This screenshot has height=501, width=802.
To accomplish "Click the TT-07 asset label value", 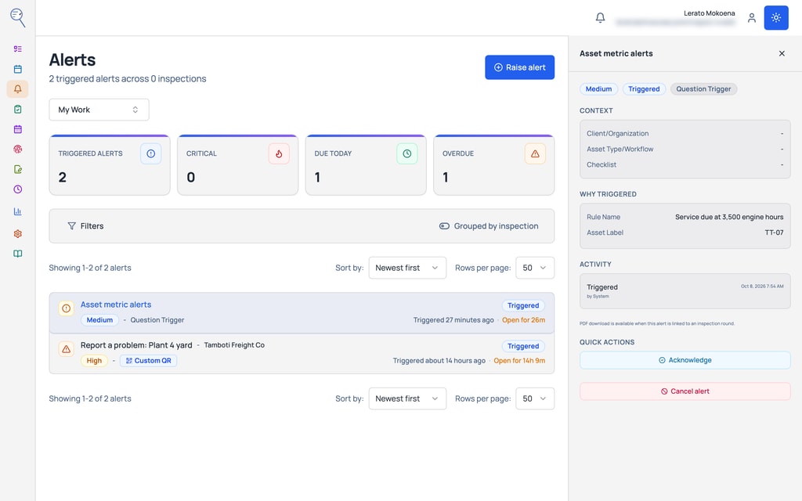I will [774, 232].
